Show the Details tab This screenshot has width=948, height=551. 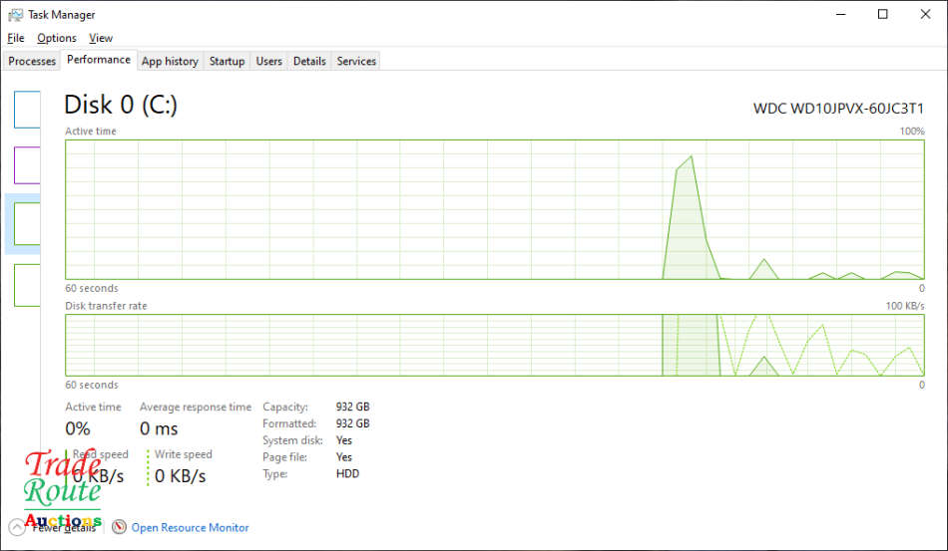(x=309, y=61)
